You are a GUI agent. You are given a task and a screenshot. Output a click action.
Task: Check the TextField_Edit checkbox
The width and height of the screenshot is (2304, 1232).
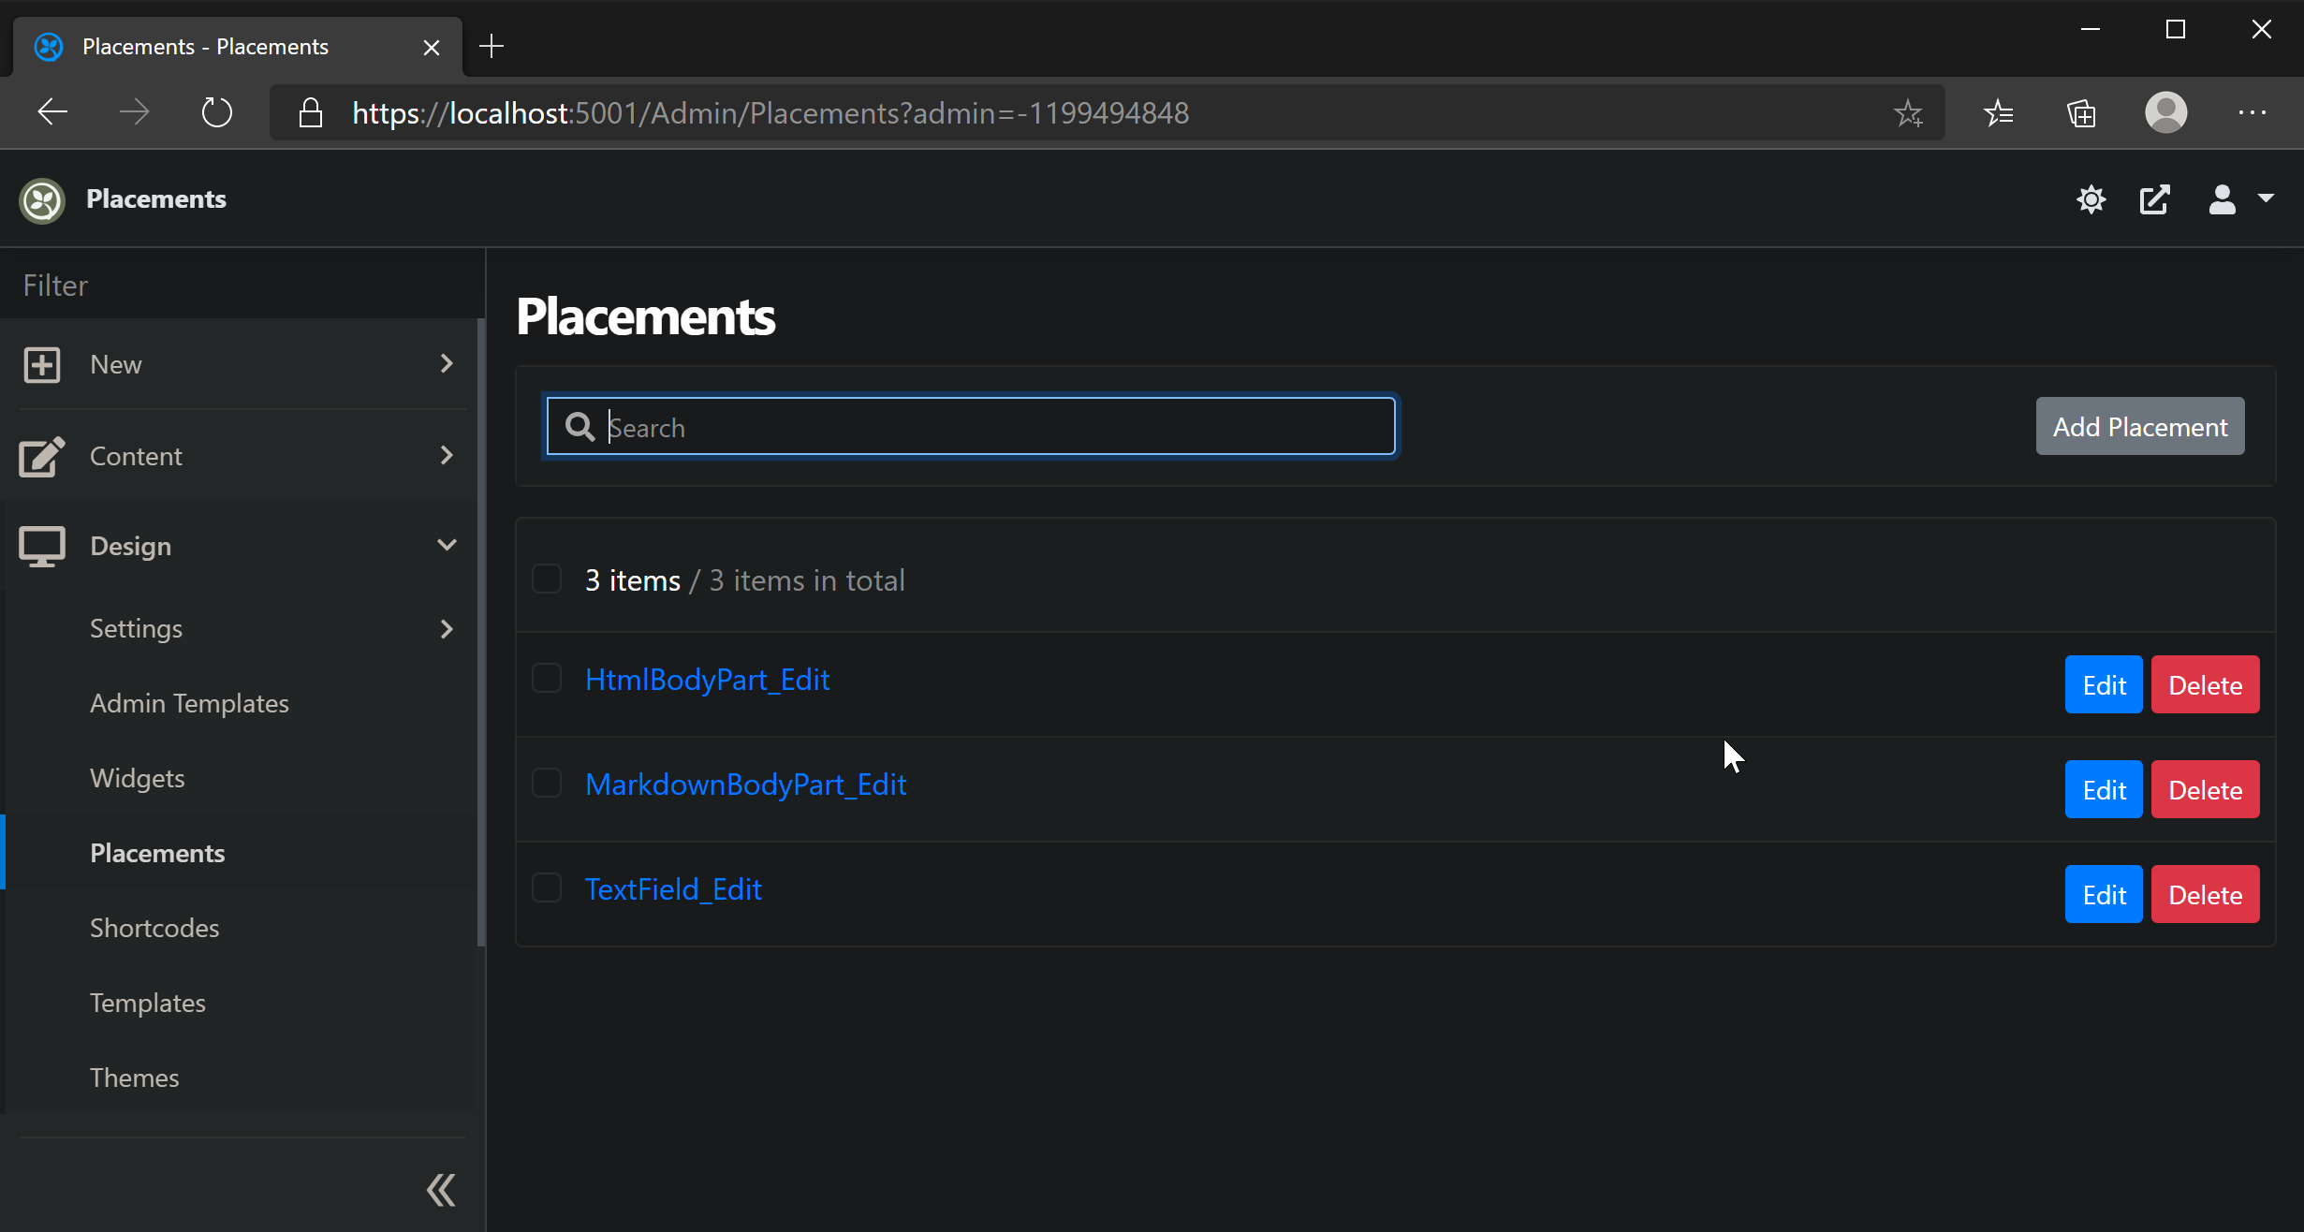[548, 887]
